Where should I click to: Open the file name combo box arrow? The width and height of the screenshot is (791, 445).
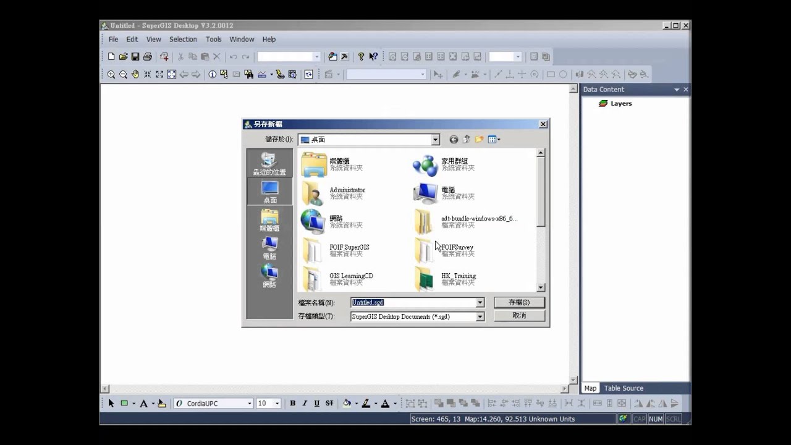(x=480, y=303)
